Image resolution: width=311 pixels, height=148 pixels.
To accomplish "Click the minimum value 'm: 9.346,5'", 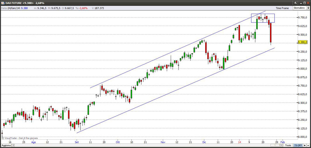I will (41, 8).
